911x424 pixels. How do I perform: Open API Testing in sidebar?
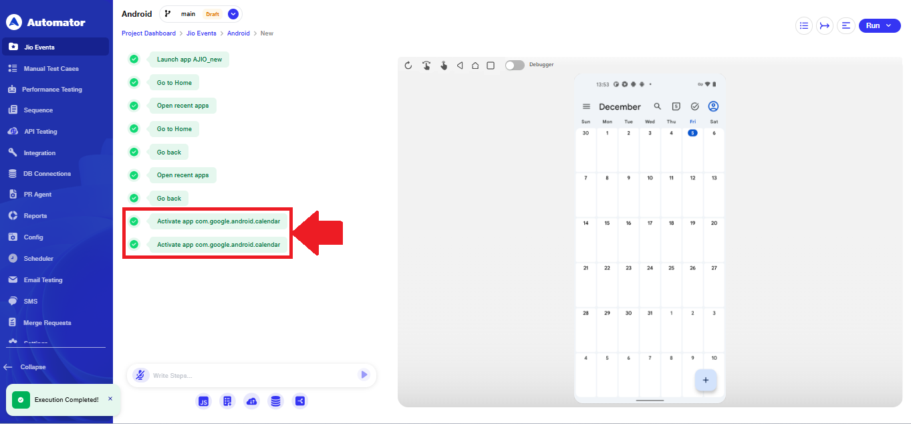pos(40,132)
